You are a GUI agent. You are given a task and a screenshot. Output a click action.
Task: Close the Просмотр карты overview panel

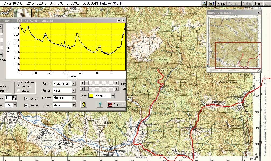pyautogui.click(x=259, y=13)
